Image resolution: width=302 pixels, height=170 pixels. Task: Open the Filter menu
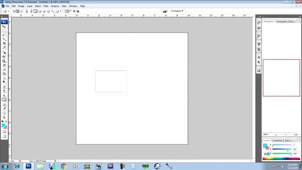coord(46,6)
